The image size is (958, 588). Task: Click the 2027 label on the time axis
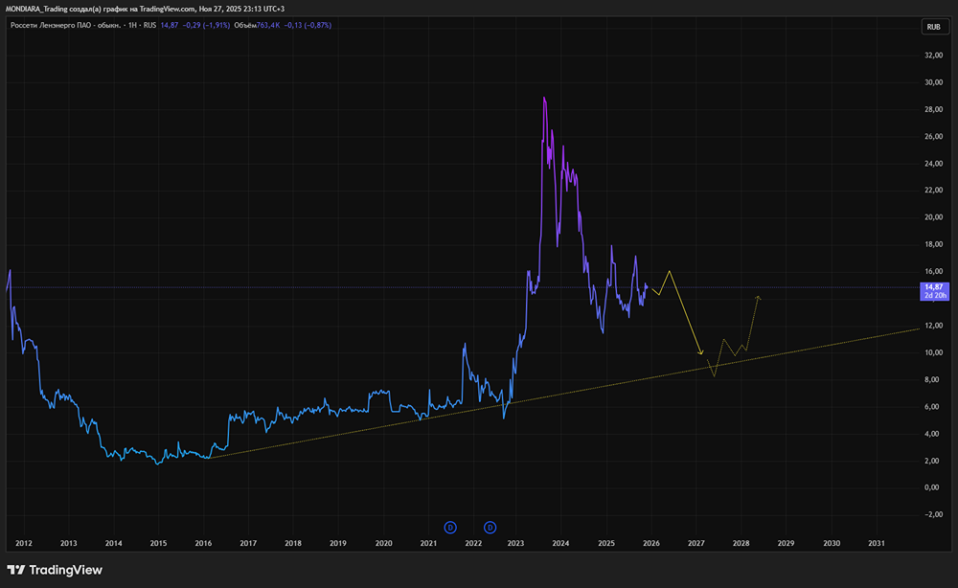(x=696, y=543)
